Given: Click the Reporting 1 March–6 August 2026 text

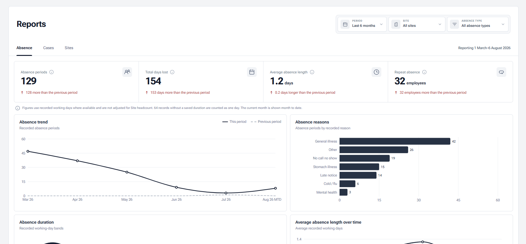Looking at the screenshot, I should tap(484, 48).
